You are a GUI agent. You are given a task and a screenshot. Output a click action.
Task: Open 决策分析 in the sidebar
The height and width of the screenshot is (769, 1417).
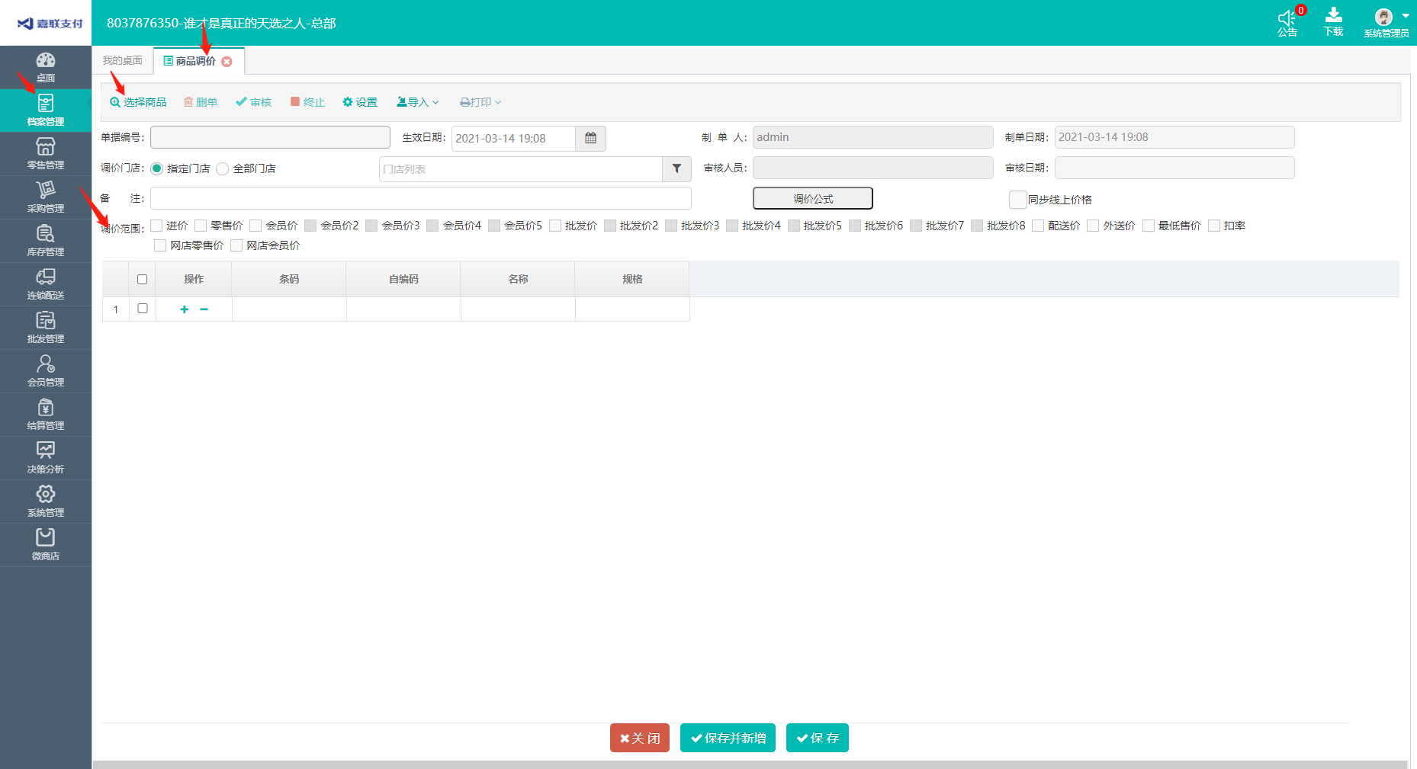pos(46,458)
